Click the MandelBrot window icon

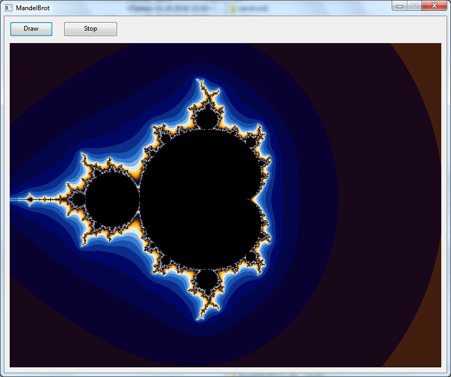click(8, 8)
